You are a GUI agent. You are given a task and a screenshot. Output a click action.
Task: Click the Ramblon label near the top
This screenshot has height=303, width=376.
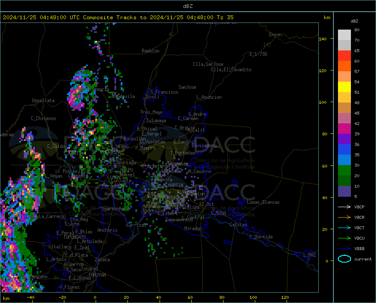point(150,51)
